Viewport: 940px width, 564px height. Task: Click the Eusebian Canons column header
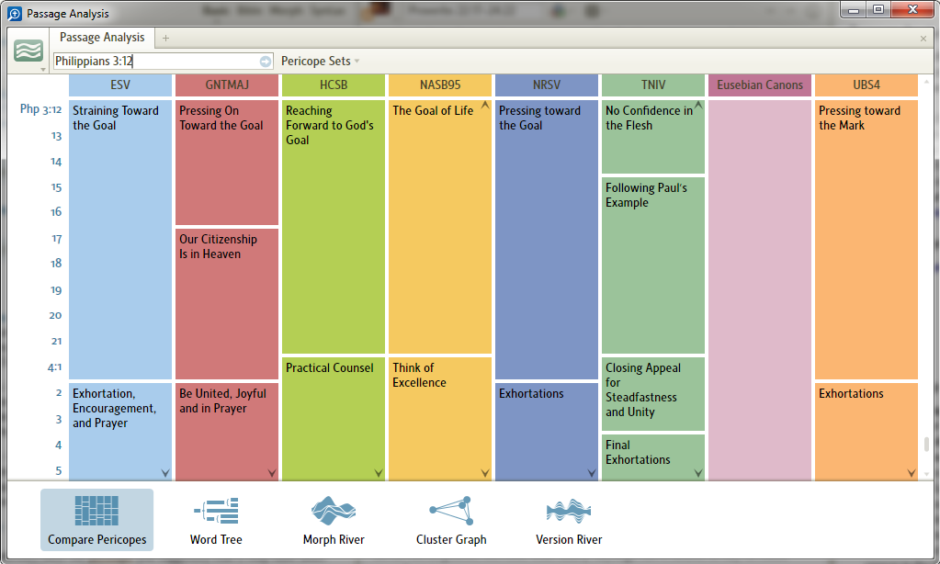760,85
